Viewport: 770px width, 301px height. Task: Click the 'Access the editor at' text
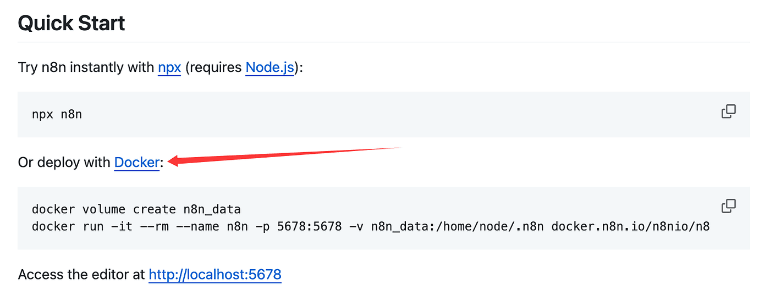coord(81,275)
